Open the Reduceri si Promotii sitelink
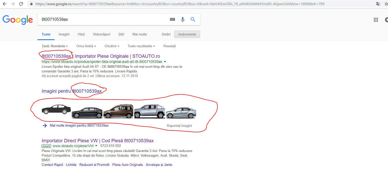The height and width of the screenshot is (189, 388). click(x=94, y=165)
